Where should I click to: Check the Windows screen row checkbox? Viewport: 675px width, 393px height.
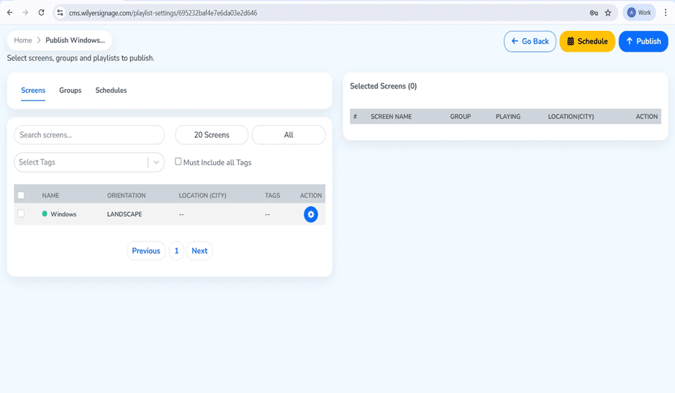coord(21,213)
